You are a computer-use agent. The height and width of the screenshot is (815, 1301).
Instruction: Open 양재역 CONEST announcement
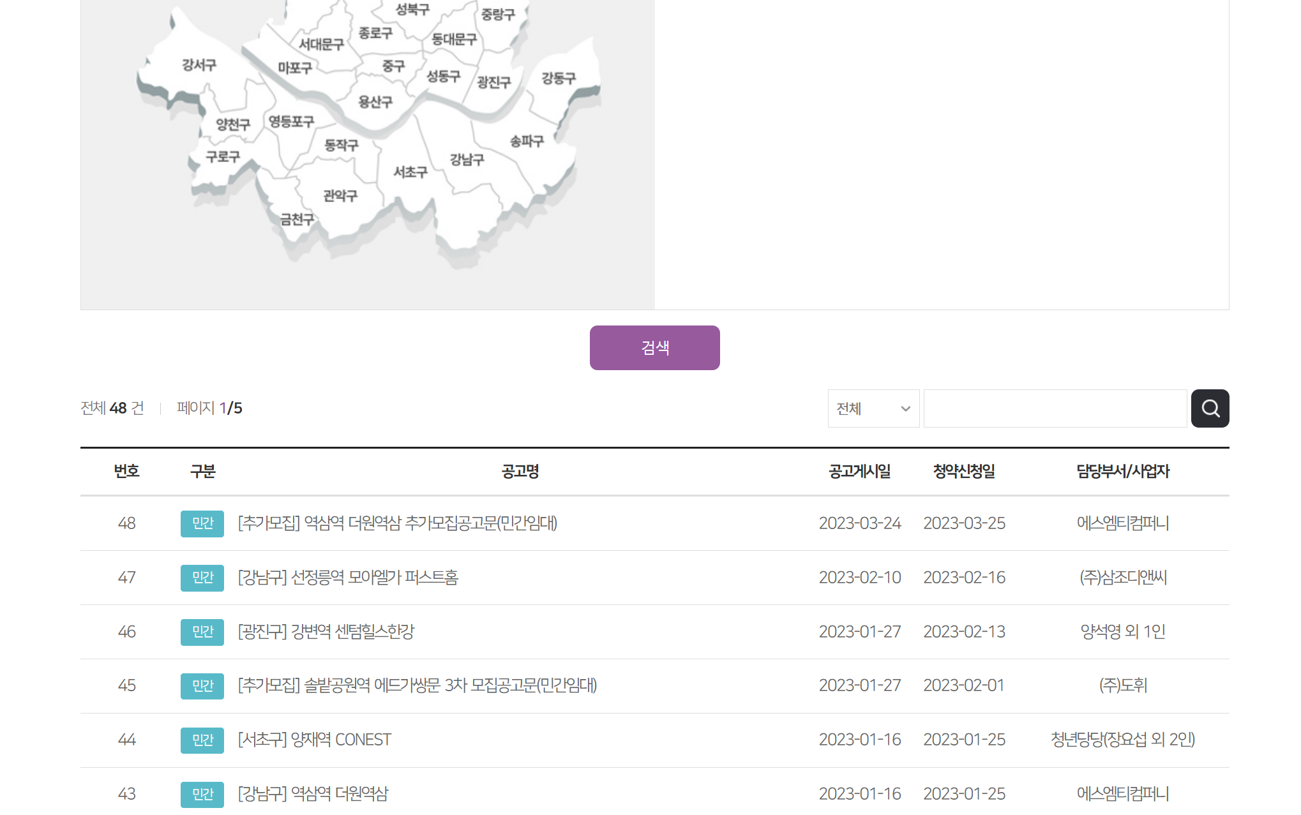click(314, 740)
